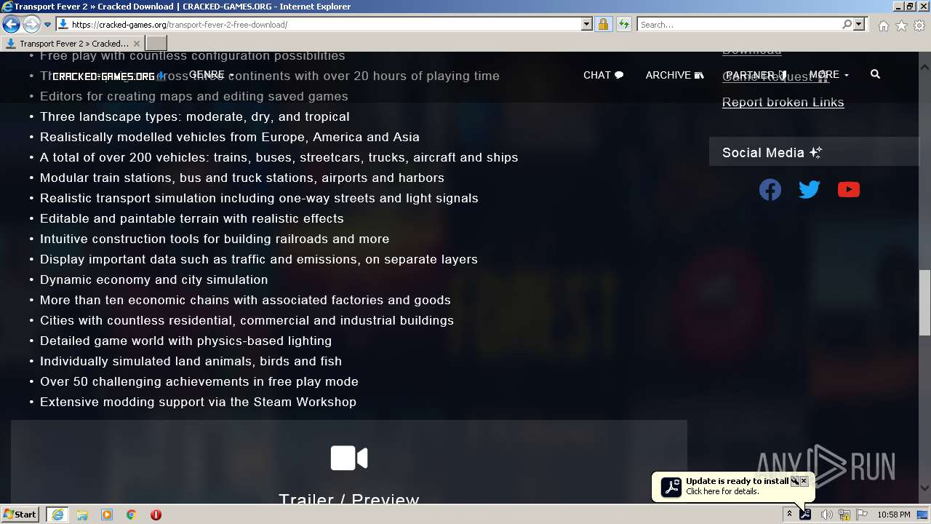Open the Home icon
The width and height of the screenshot is (931, 524).
[883, 25]
